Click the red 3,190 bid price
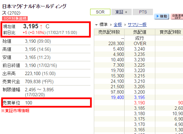Screen dimensions: 183x134 (139, 103)
